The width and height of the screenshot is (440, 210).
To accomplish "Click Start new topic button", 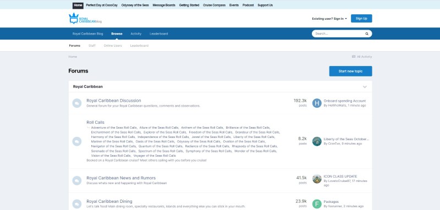I will coord(350,71).
